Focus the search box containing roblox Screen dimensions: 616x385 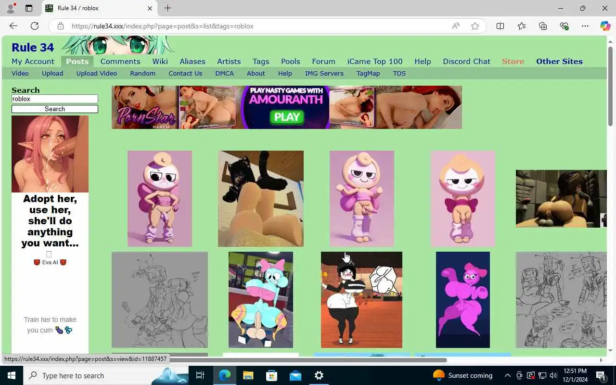click(55, 99)
